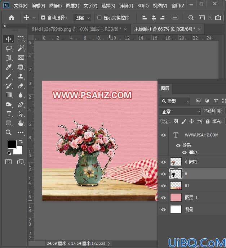Viewport: 226px width, 248px height.
Task: Activate the Crop tool
Action: tap(9, 58)
